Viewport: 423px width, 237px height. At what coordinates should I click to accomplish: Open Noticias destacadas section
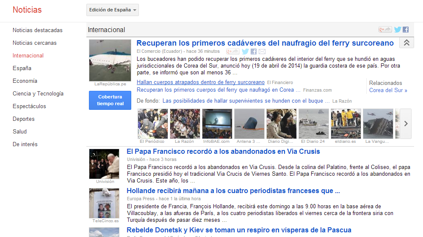[x=38, y=30]
